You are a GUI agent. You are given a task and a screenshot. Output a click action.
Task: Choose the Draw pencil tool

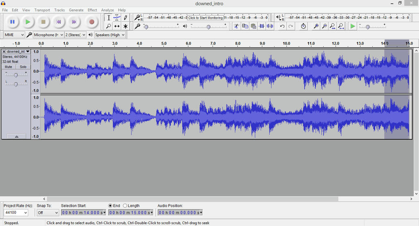pyautogui.click(x=125, y=18)
